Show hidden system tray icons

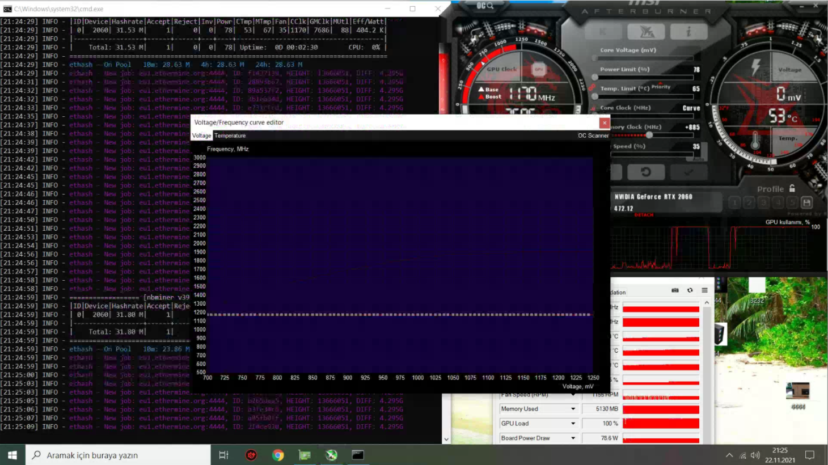729,455
